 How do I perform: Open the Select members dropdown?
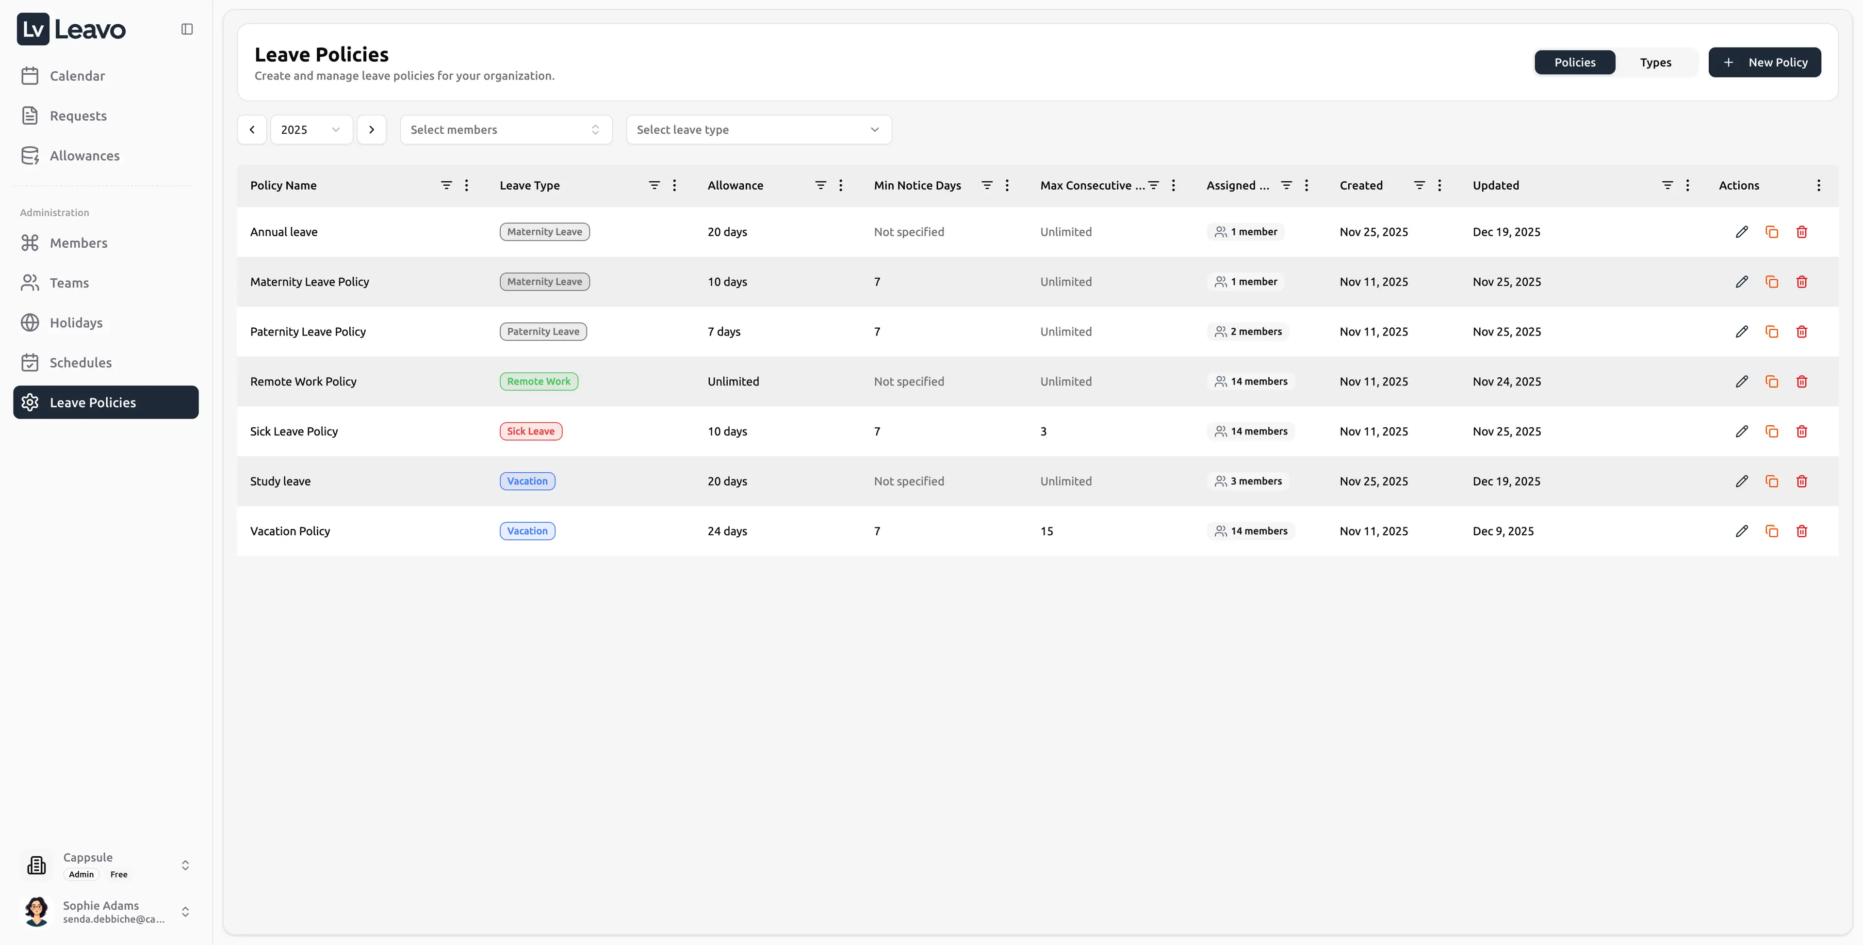506,129
